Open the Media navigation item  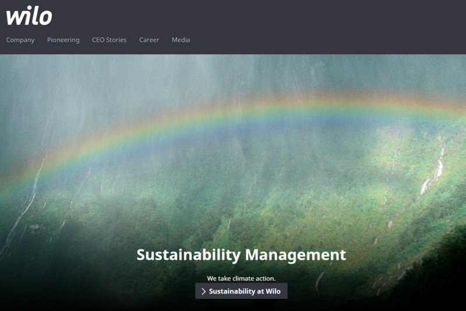pyautogui.click(x=181, y=40)
